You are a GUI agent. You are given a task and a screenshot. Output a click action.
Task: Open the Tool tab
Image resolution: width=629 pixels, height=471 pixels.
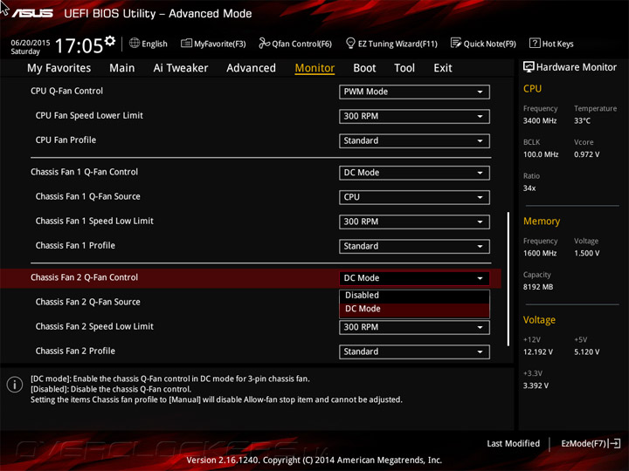pyautogui.click(x=404, y=68)
